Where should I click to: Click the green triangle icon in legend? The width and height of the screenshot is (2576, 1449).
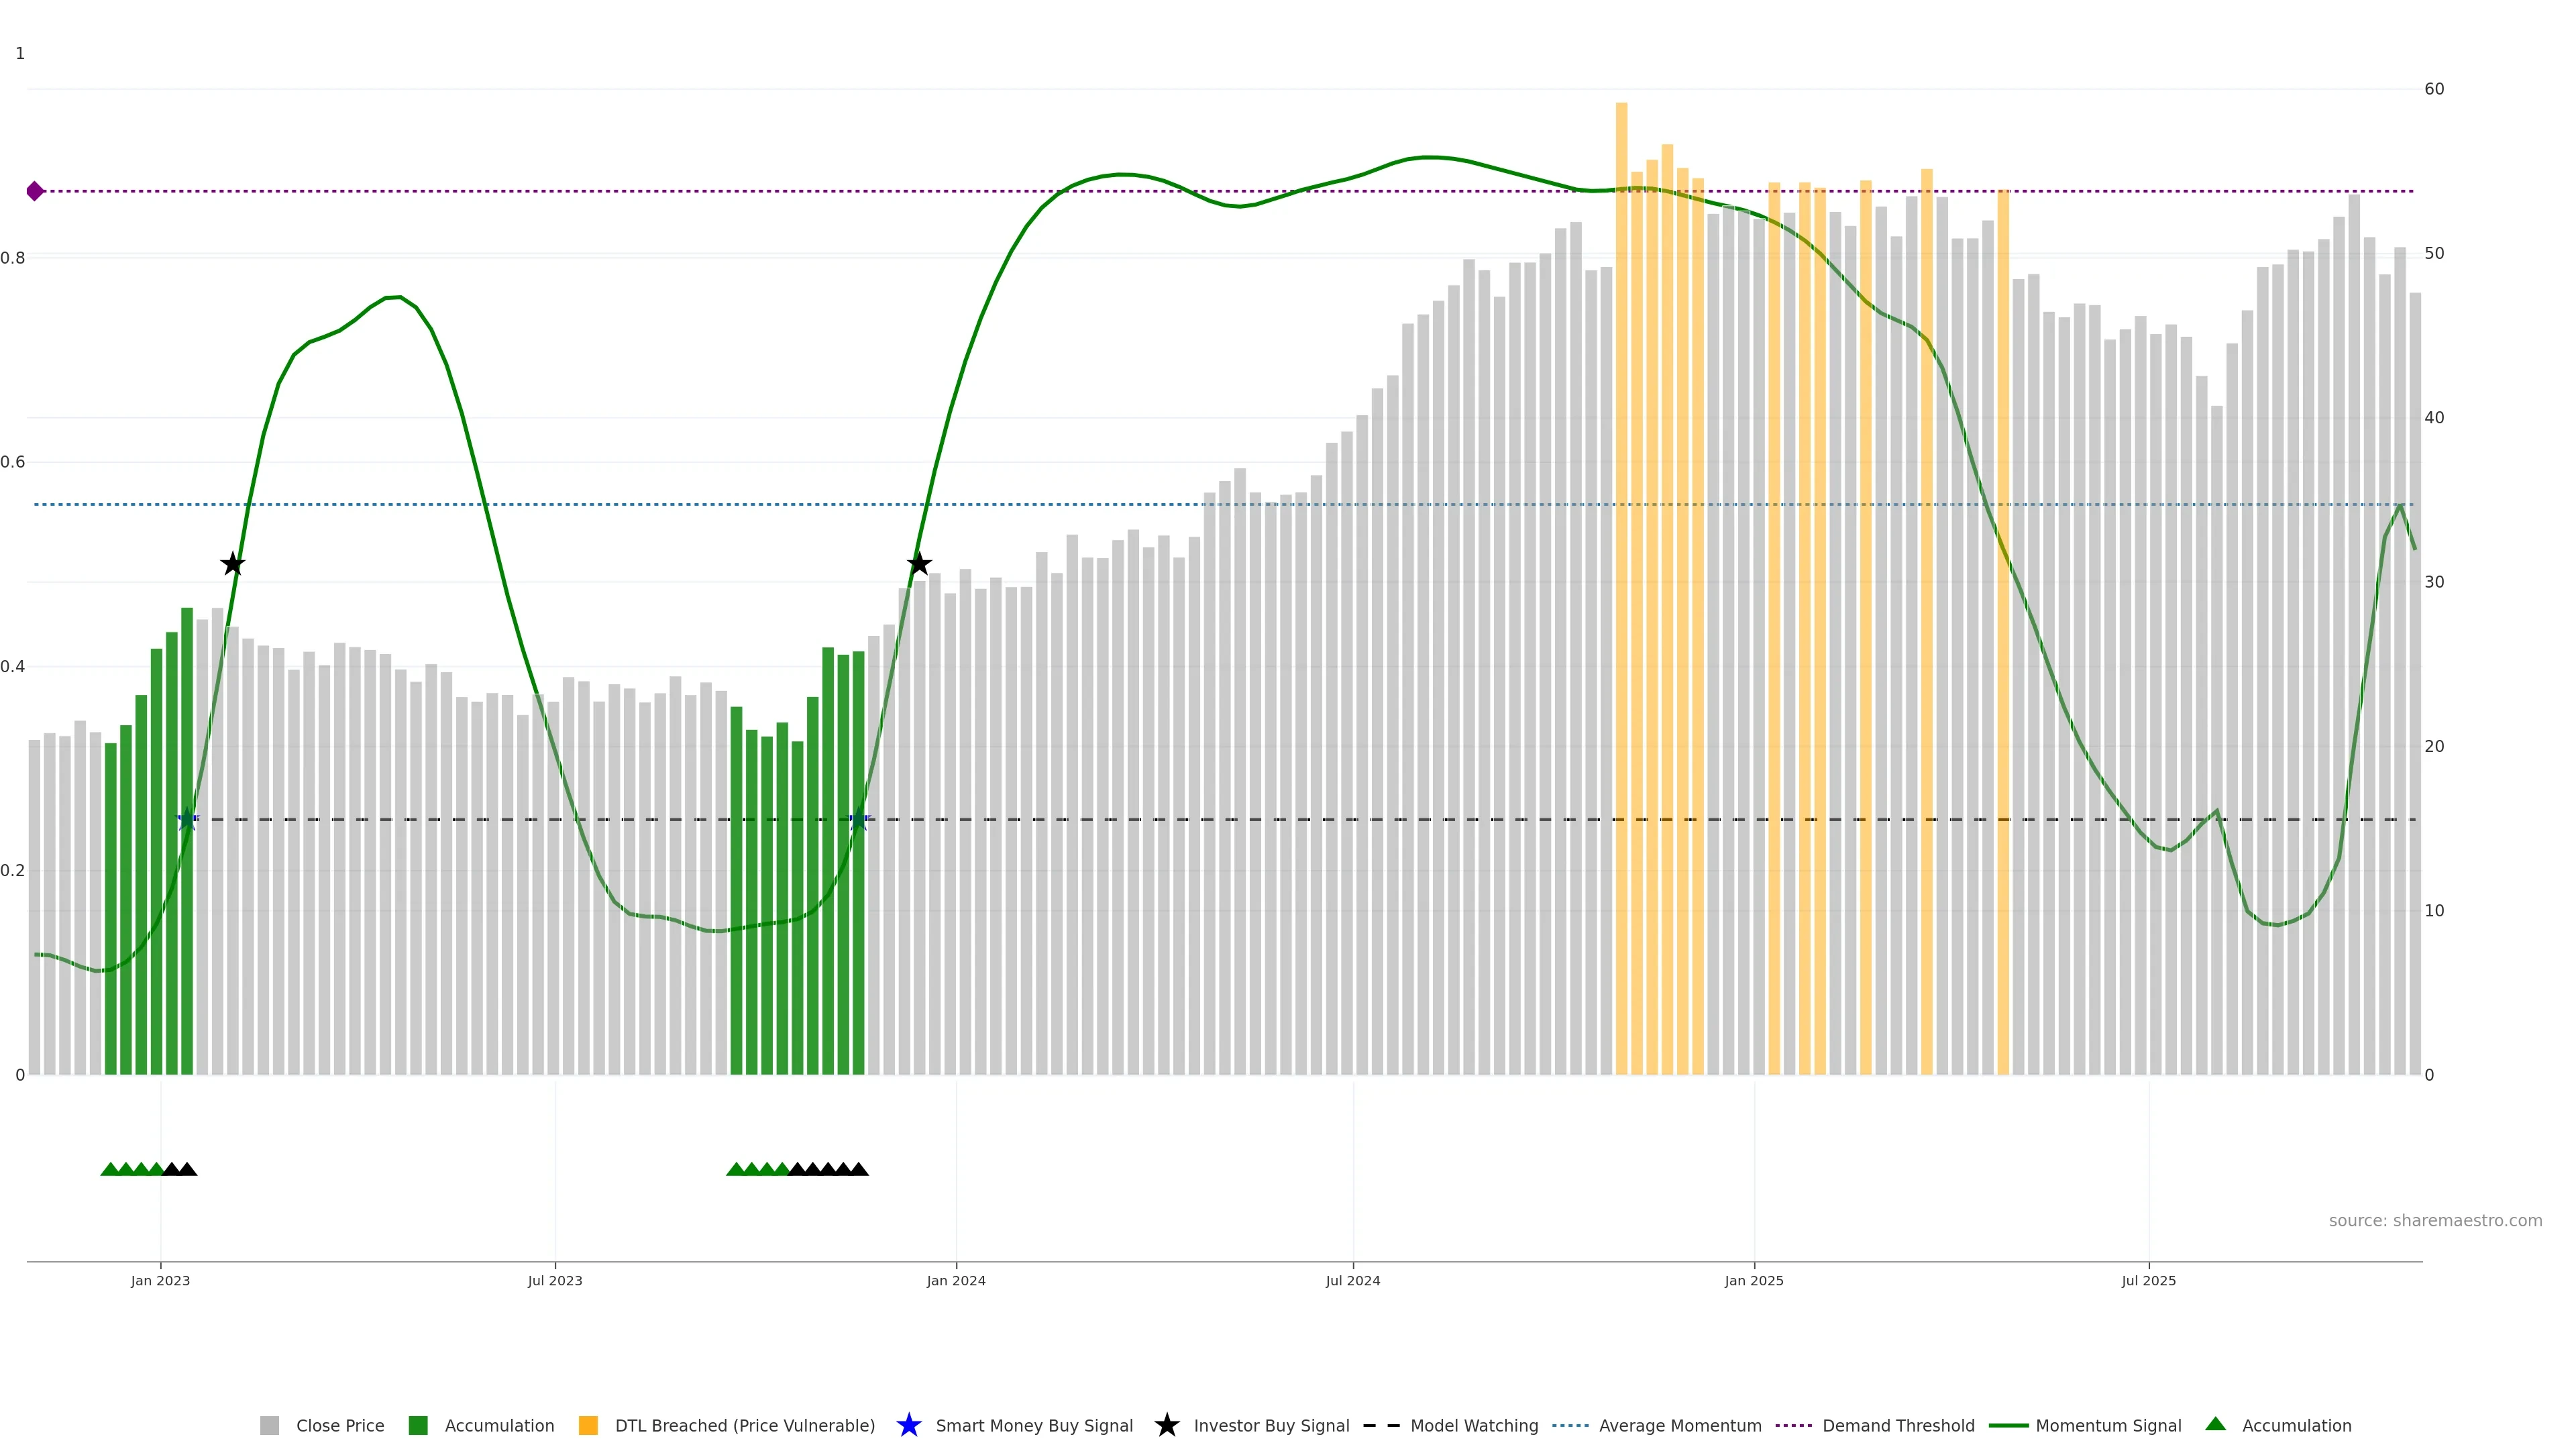[x=2215, y=1424]
